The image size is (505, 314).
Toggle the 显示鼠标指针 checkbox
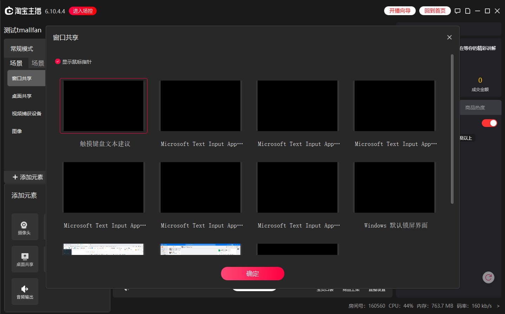point(58,62)
